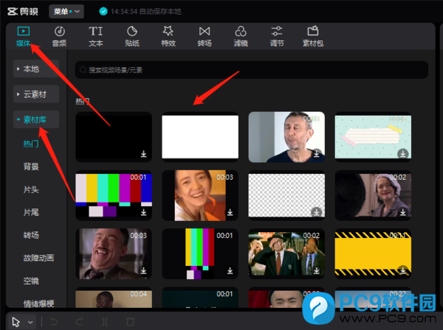This screenshot has width=443, height=330.
Task: Click the 剪映 app logo
Action: point(23,11)
